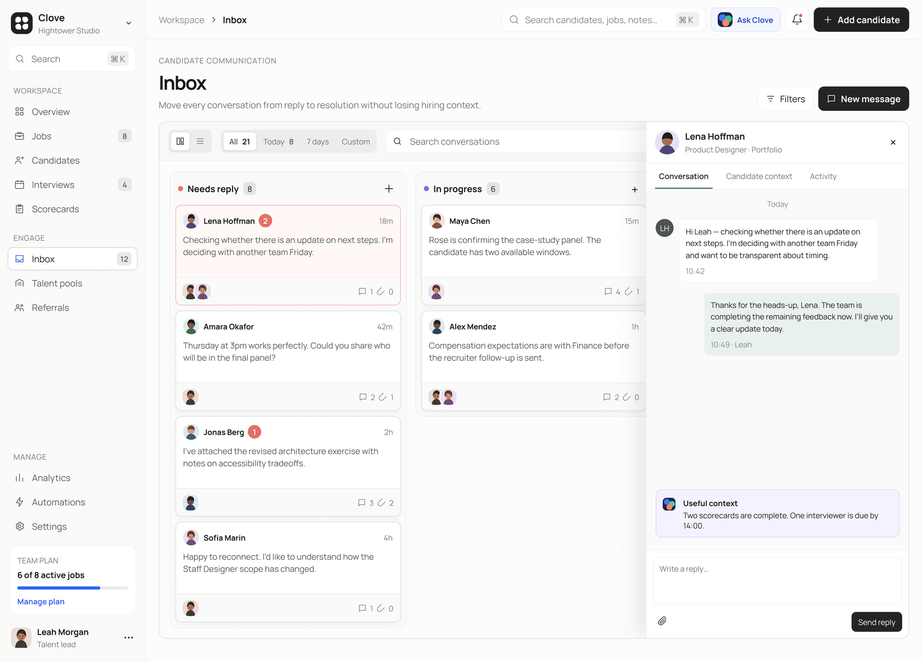Viewport: 922px width, 662px height.
Task: Select the All 21 filter tab
Action: 240,141
